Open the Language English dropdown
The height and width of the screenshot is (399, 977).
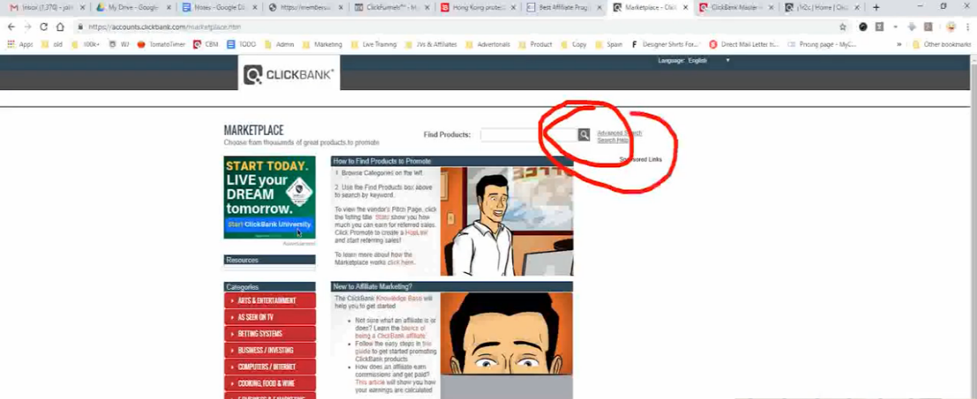(708, 61)
